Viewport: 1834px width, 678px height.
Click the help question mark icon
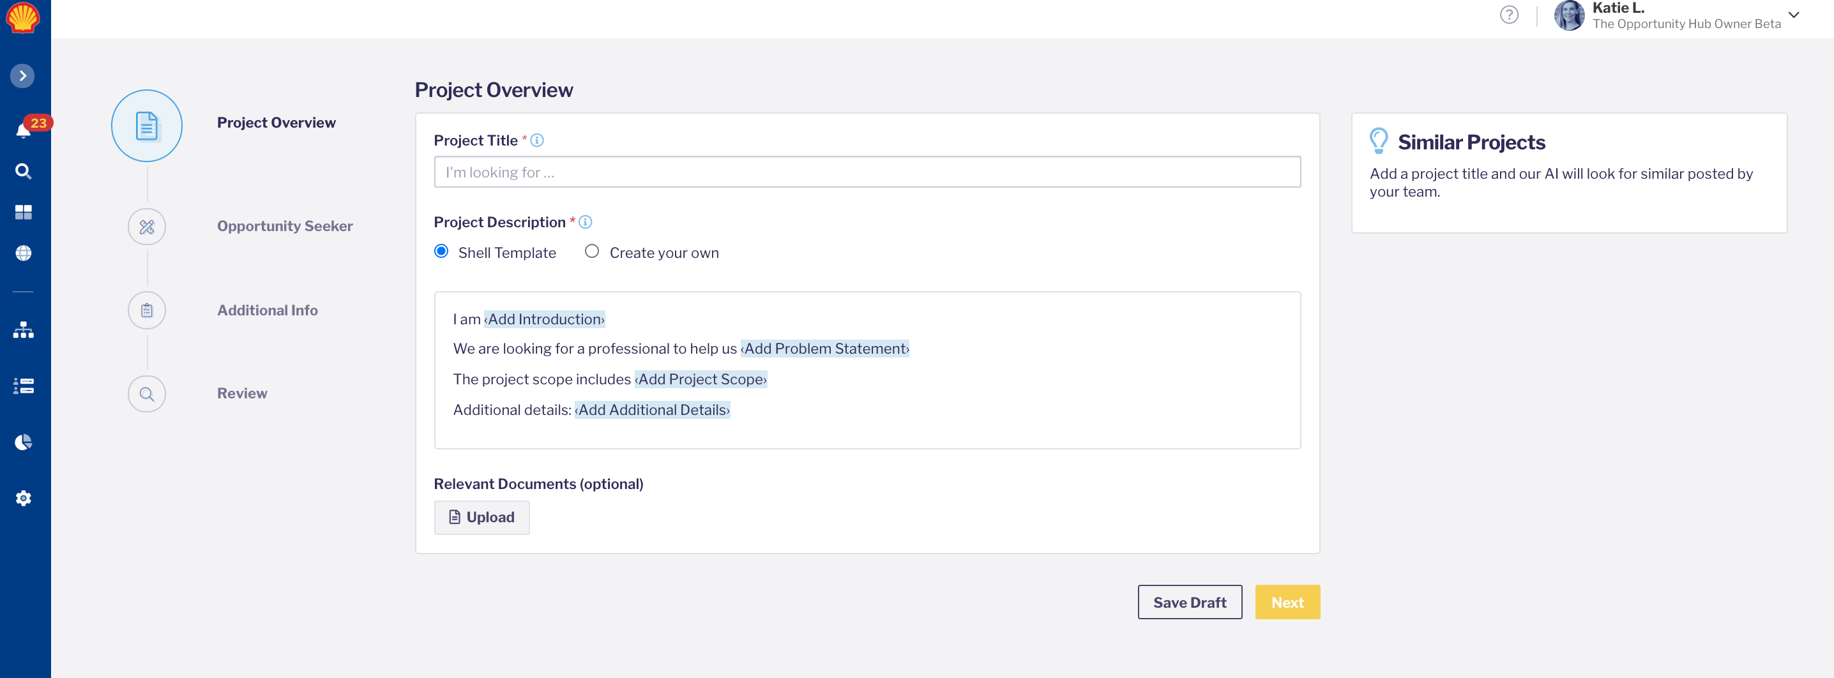[1508, 15]
